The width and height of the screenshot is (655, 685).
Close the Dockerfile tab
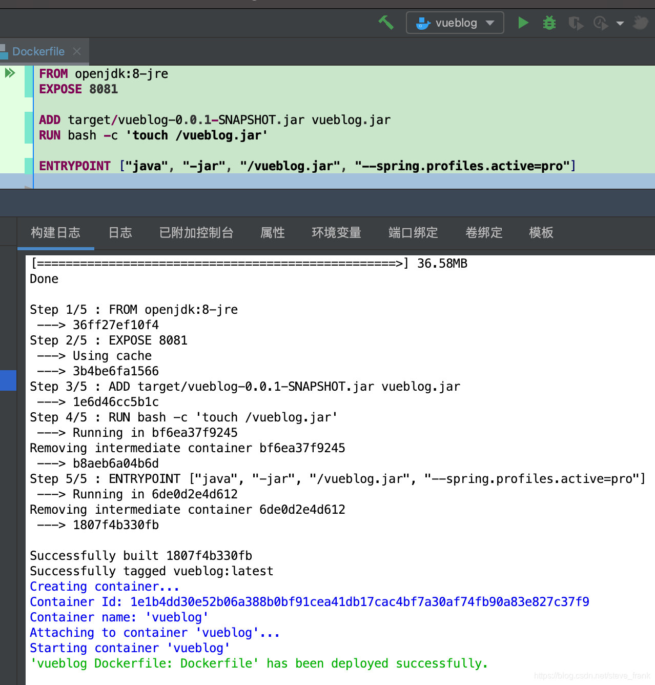tap(77, 51)
